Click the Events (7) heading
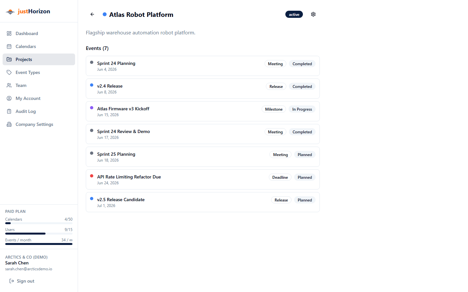Image resolution: width=468 pixels, height=292 pixels. 97,48
